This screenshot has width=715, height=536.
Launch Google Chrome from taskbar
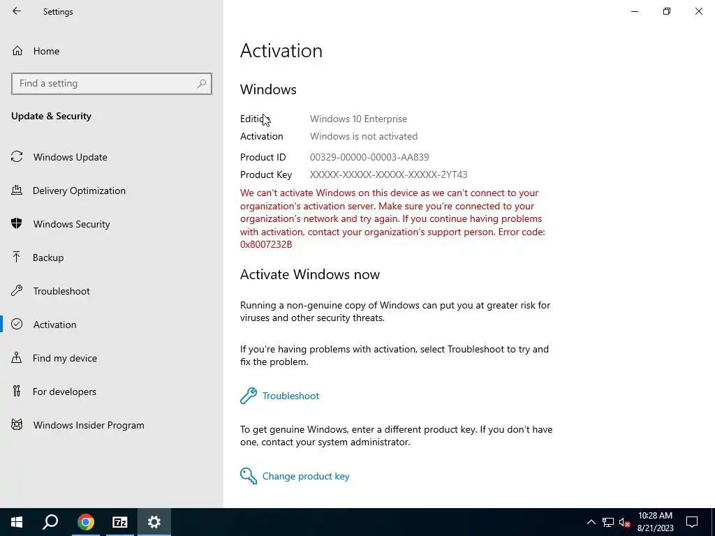pyautogui.click(x=85, y=522)
